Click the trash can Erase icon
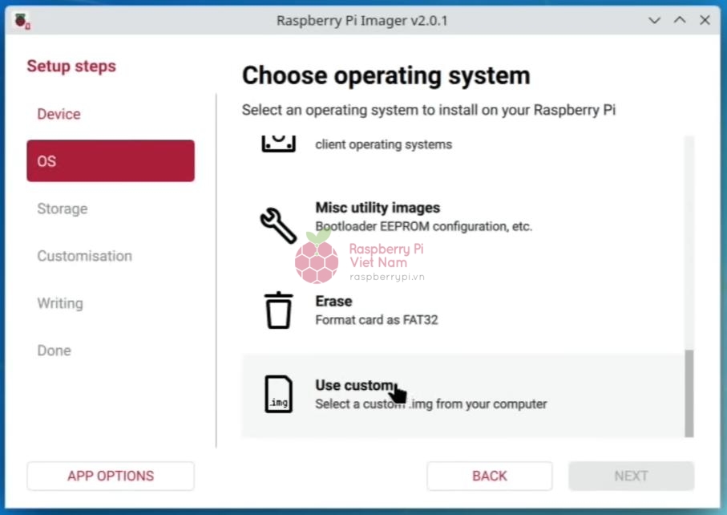 coord(278,310)
